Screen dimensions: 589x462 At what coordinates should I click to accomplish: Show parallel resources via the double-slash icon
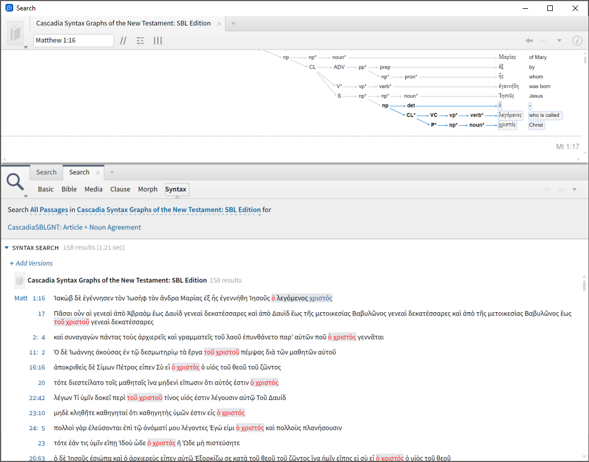[x=123, y=41]
